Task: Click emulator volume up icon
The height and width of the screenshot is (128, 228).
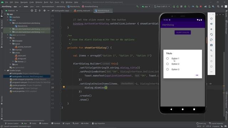Action: tap(211, 24)
